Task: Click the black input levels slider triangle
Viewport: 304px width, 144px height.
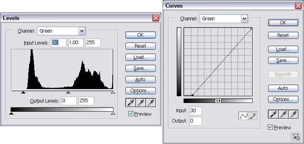Action: [x=23, y=92]
